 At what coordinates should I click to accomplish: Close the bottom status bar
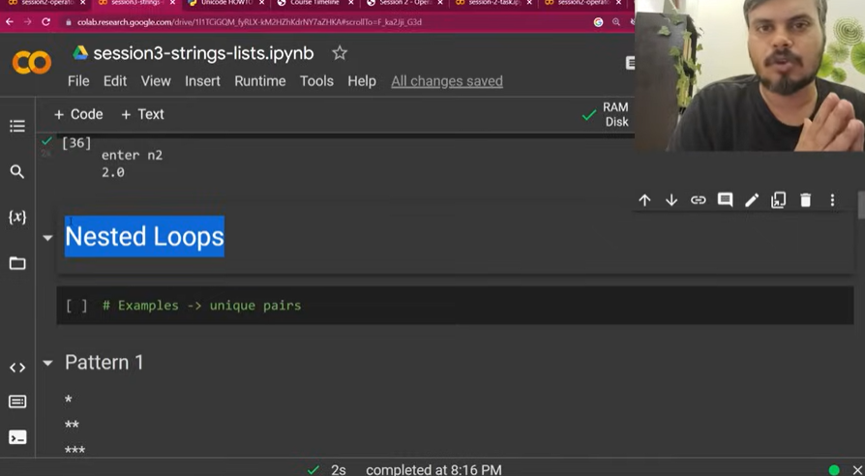coord(858,470)
